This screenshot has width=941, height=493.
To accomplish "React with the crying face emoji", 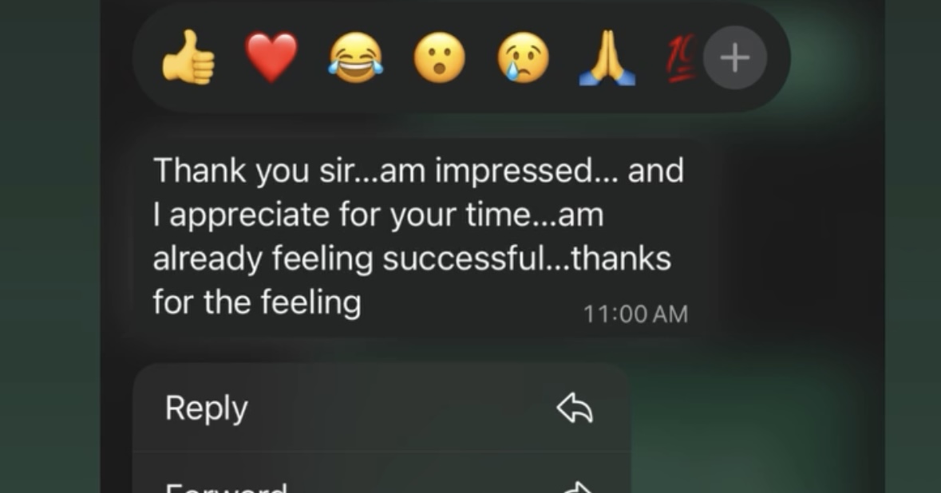I will click(524, 57).
